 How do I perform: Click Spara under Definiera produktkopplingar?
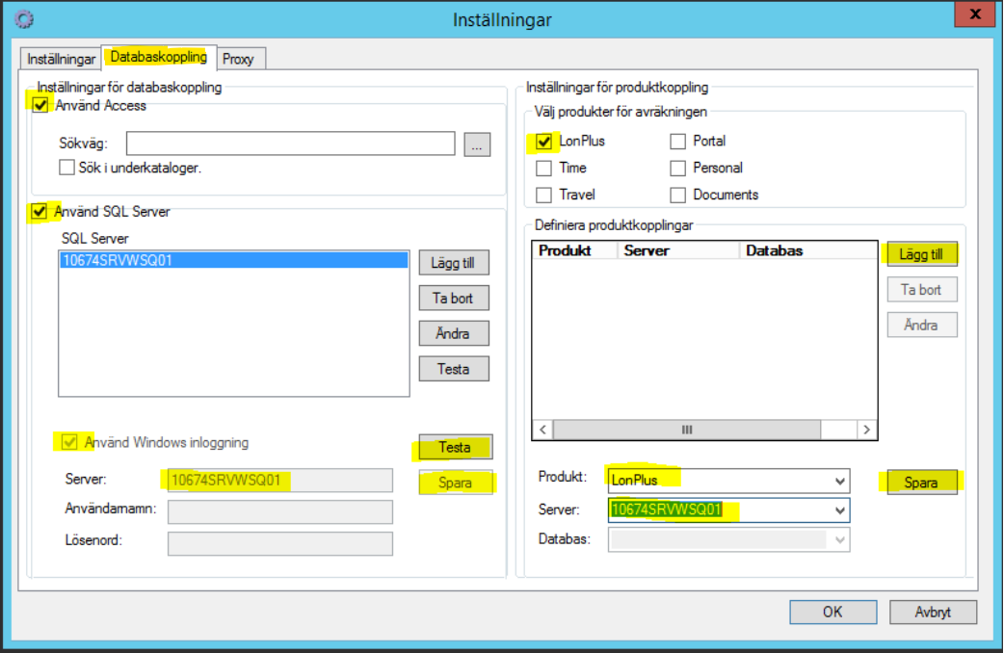point(921,482)
